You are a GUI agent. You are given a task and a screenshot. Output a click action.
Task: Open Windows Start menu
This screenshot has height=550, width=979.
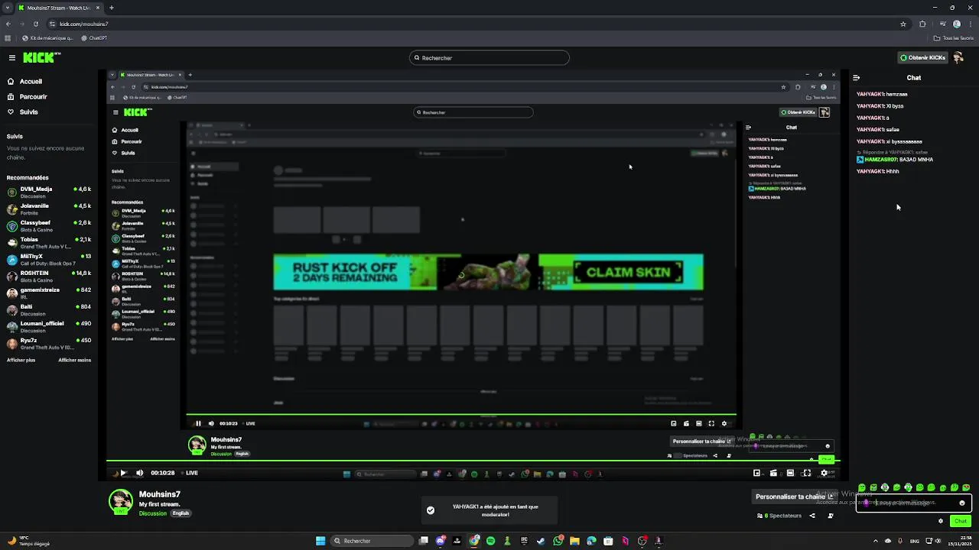click(x=320, y=541)
